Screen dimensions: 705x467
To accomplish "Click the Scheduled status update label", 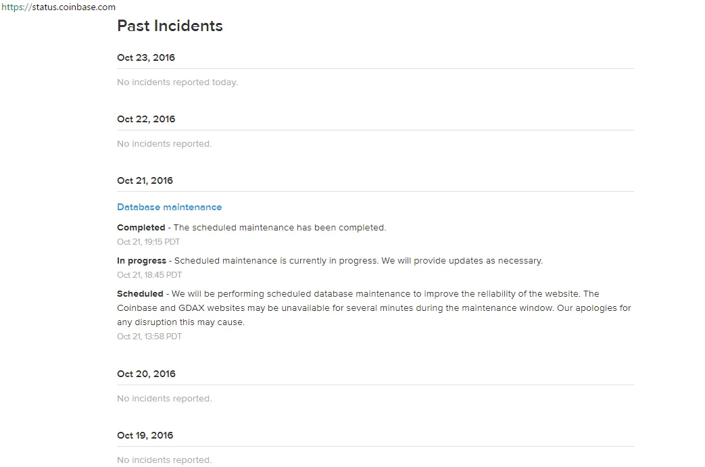I will pos(140,293).
